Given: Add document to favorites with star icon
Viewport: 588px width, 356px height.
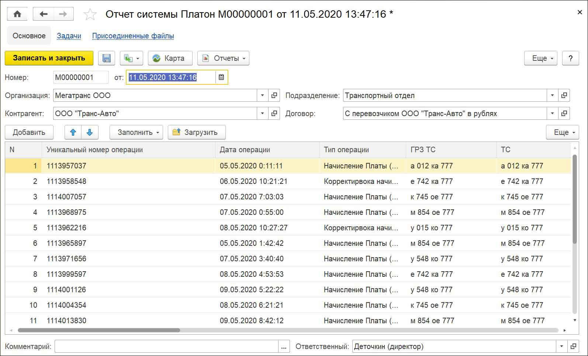Looking at the screenshot, I should [90, 14].
